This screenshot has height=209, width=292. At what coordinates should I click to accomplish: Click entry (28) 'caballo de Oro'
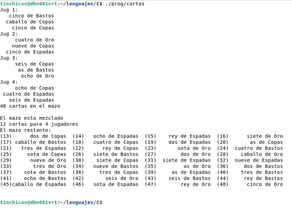[262, 154]
